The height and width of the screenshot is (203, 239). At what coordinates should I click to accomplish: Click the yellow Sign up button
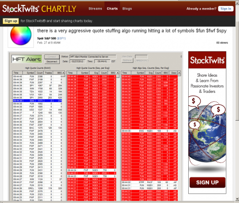tap(11, 21)
